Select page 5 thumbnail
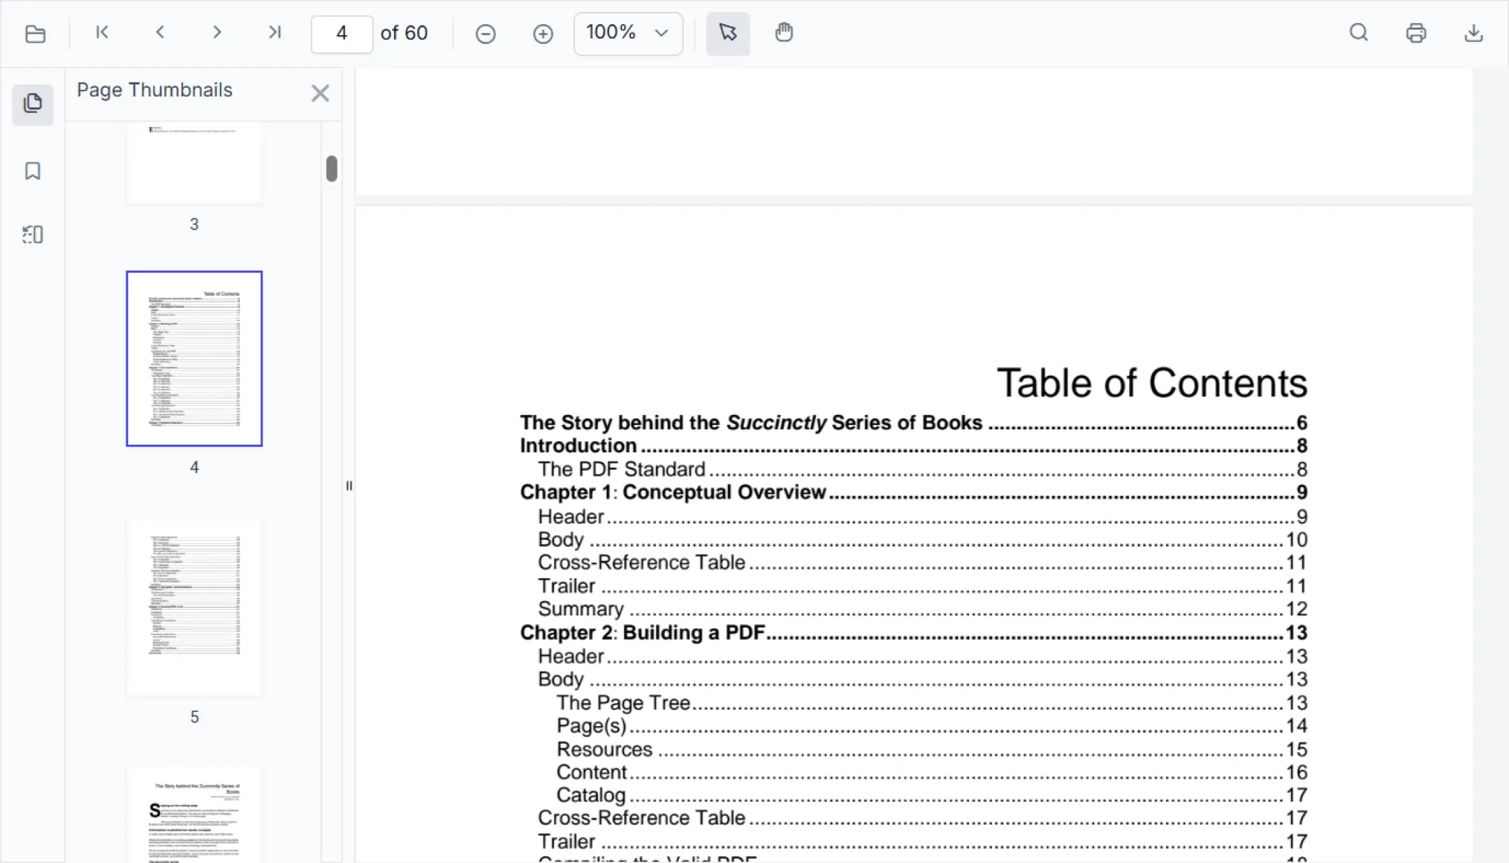Viewport: 1509px width, 863px height. pos(194,608)
